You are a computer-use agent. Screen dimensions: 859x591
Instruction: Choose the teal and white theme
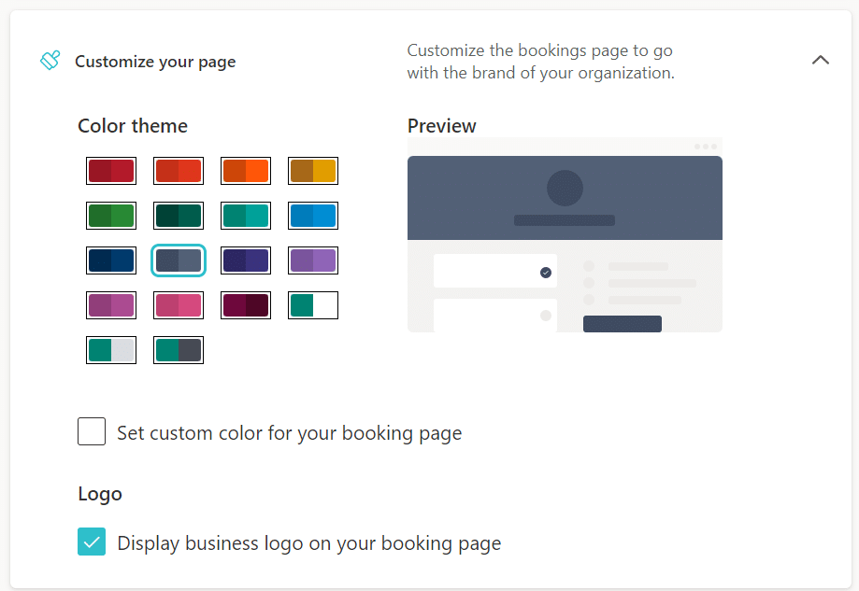[x=313, y=305]
